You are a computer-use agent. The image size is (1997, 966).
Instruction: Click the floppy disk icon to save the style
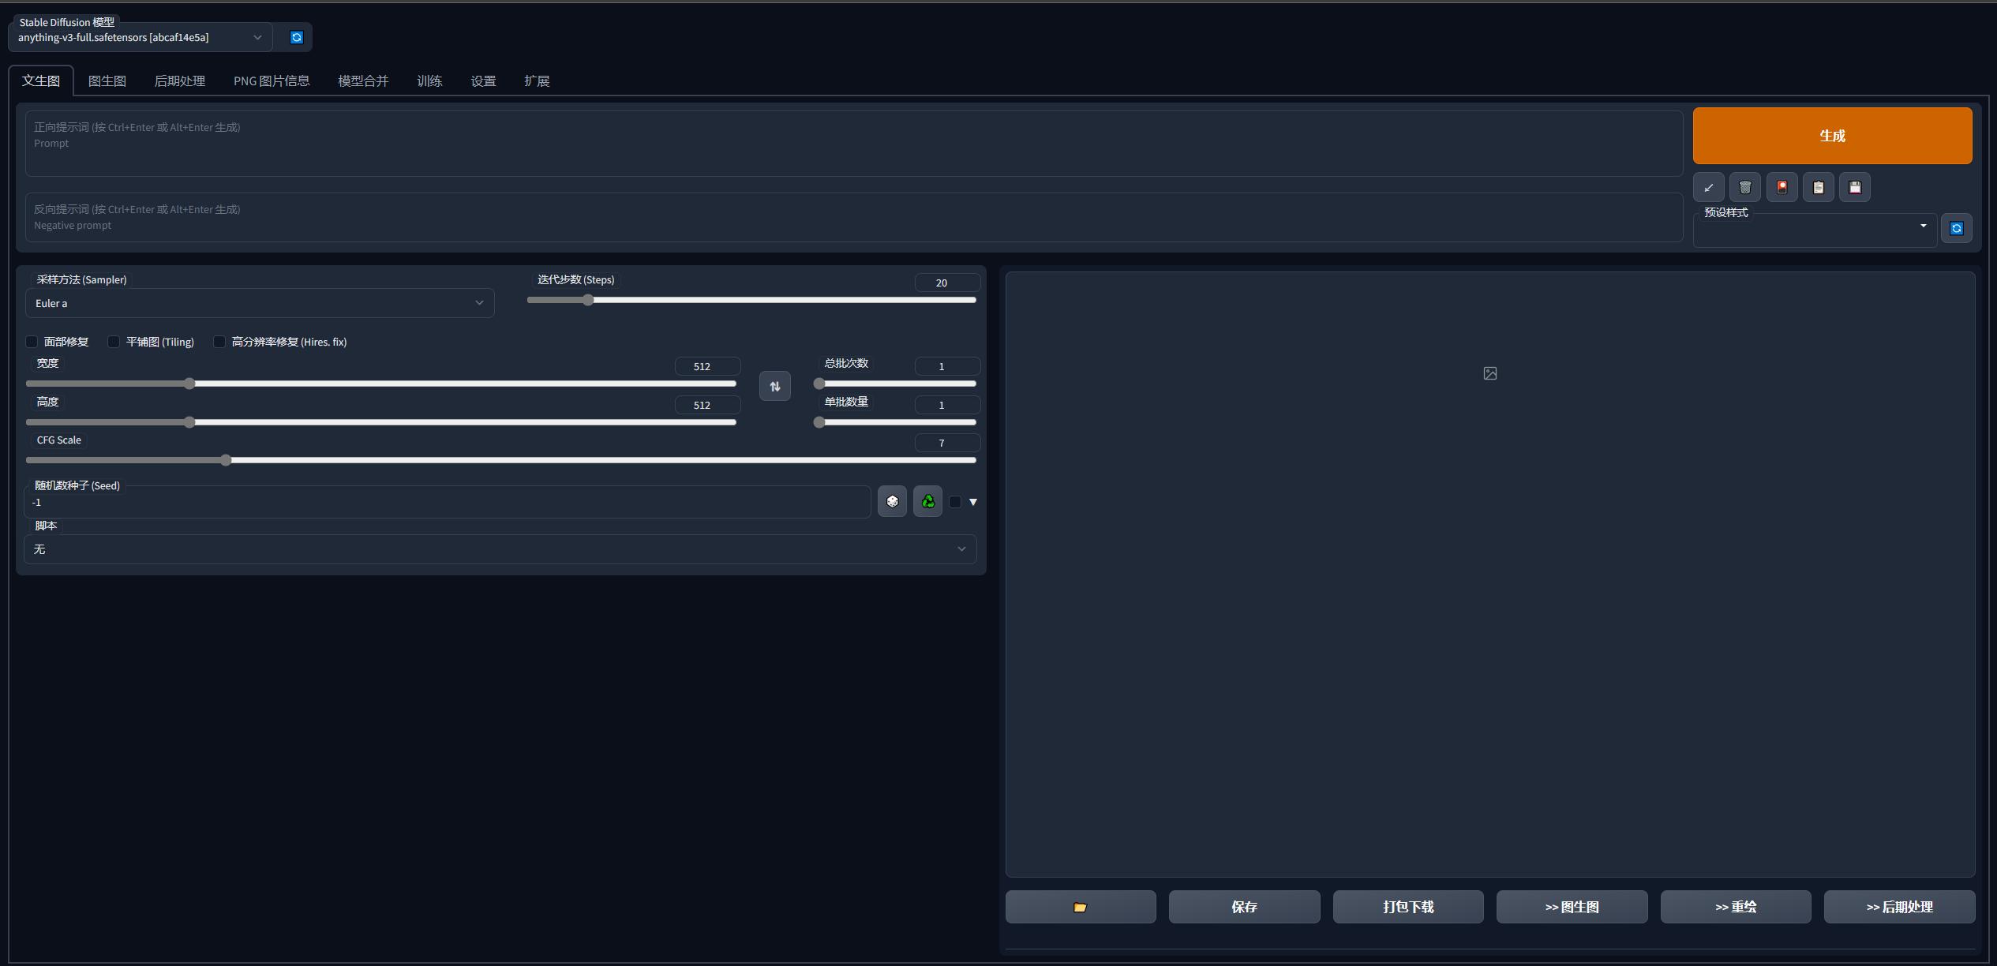pos(1854,187)
